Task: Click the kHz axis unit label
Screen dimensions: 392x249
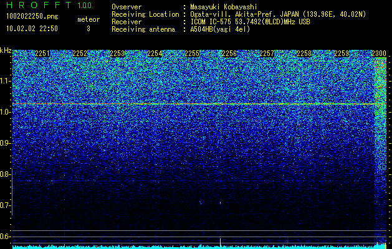Action: [x=6, y=50]
